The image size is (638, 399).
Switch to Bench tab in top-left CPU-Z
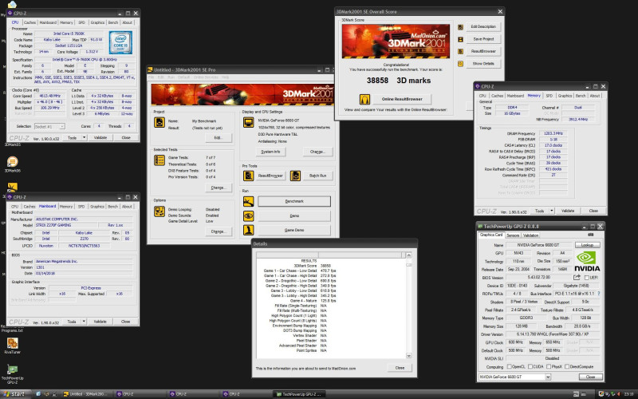tap(113, 23)
